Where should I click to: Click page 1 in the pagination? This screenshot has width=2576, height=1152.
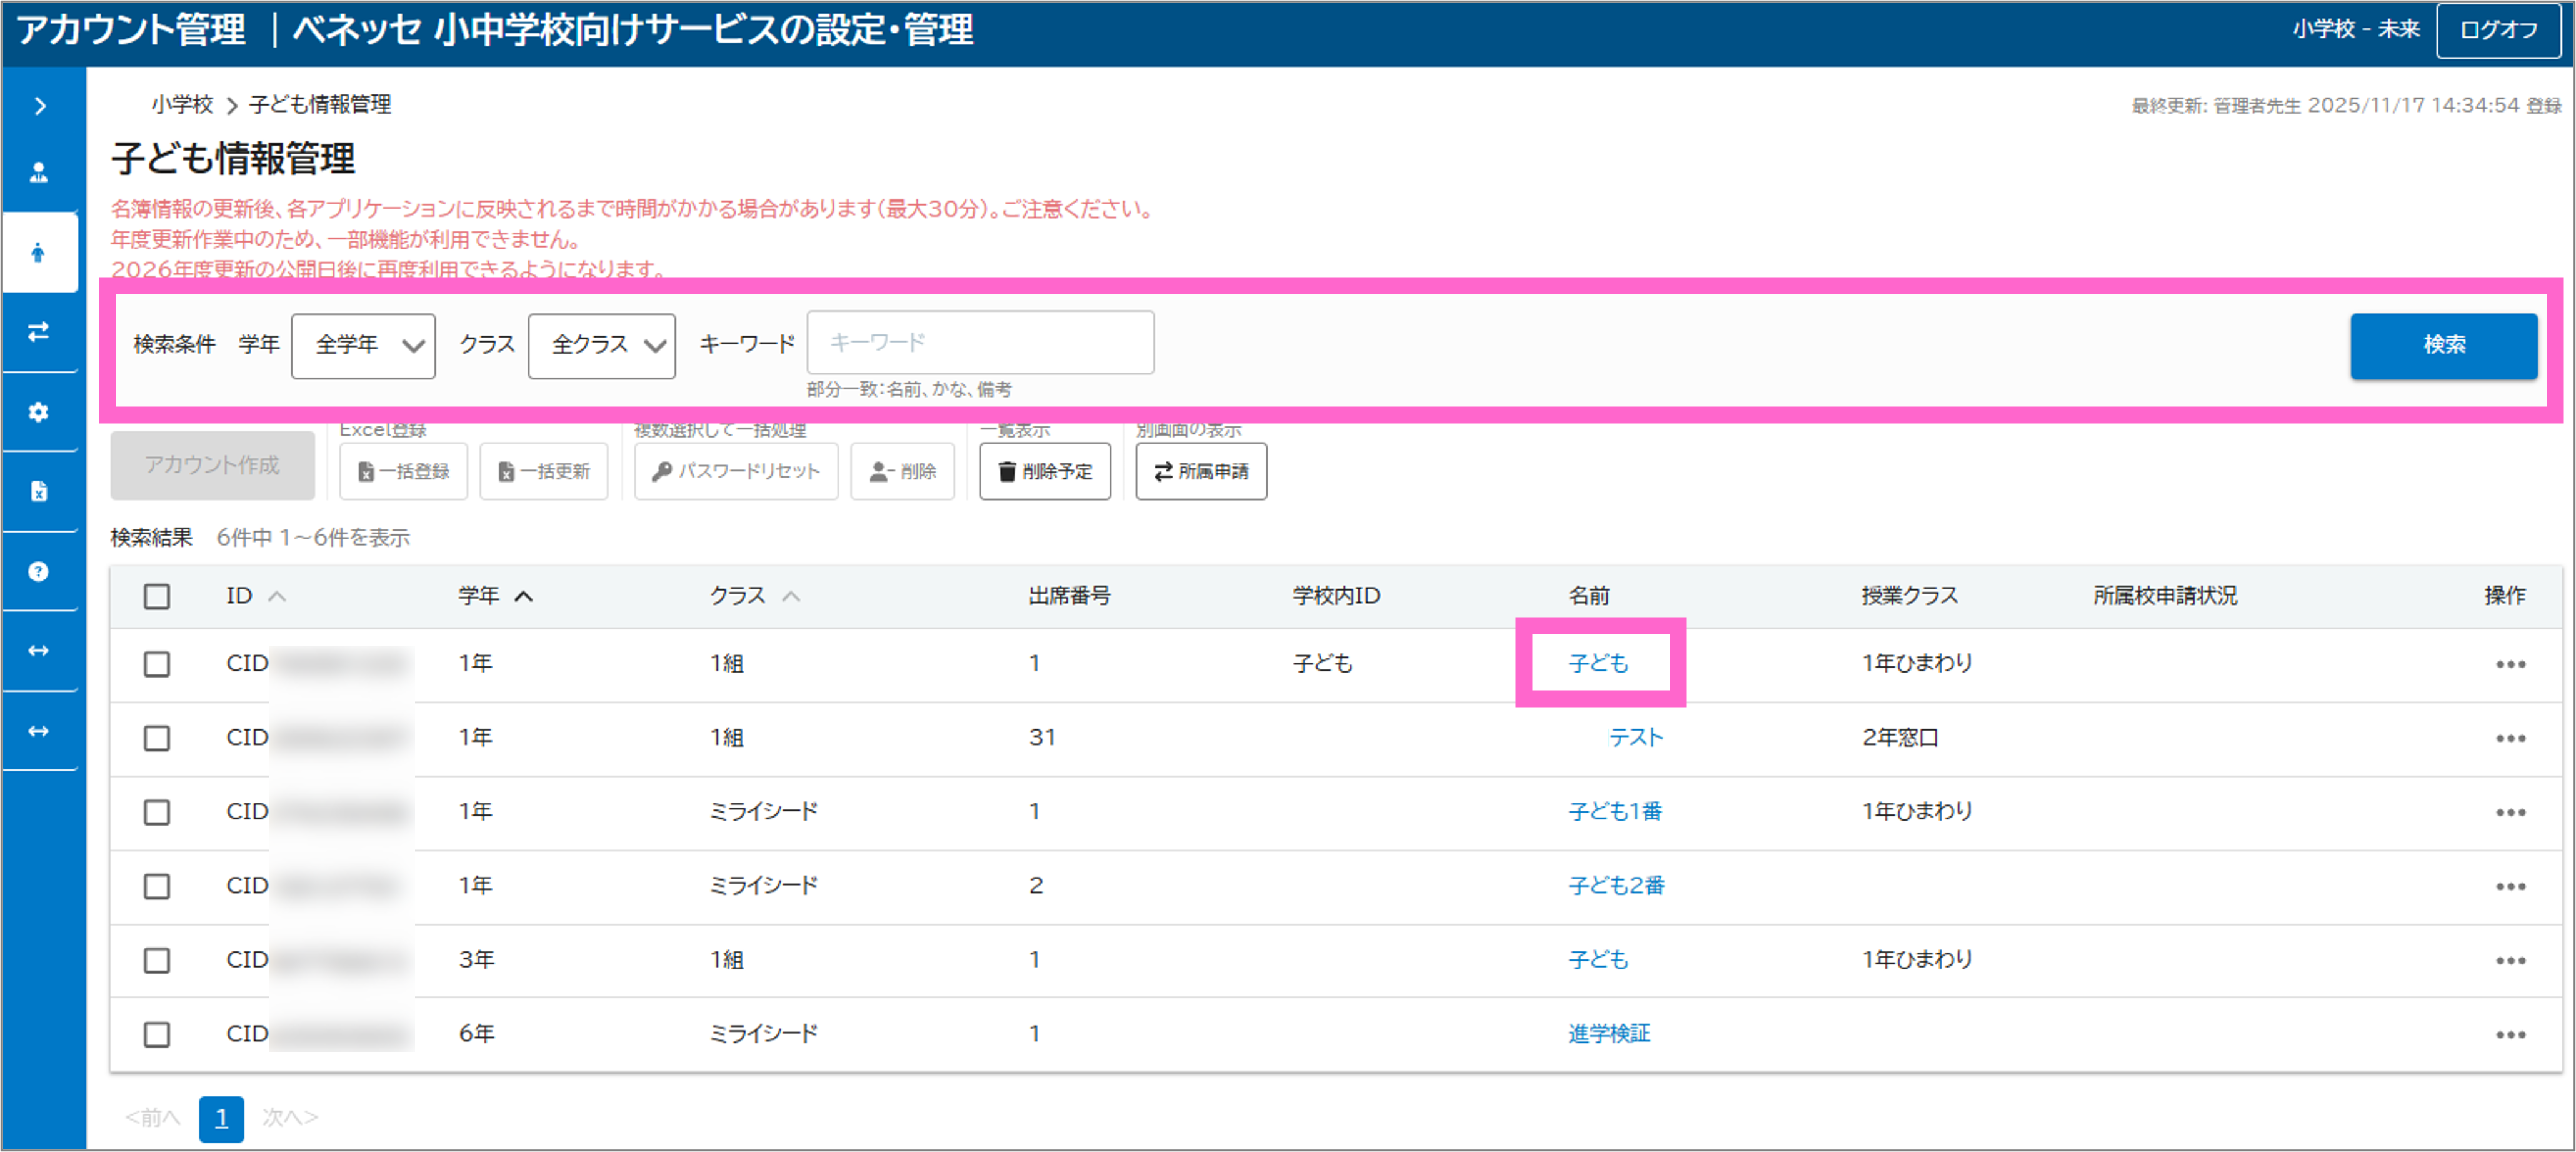[221, 1118]
